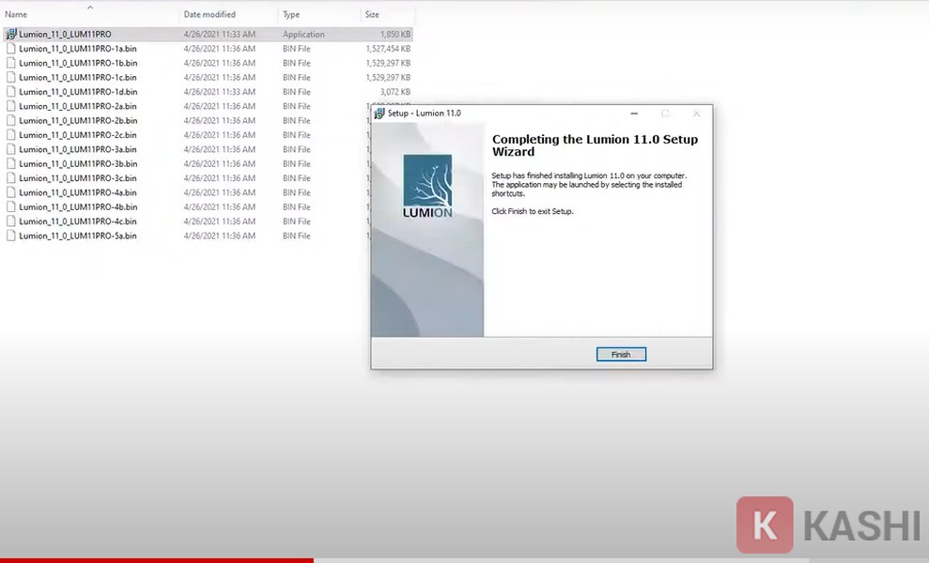Seek on the red video progress bar
The width and height of the screenshot is (929, 563).
[156, 560]
